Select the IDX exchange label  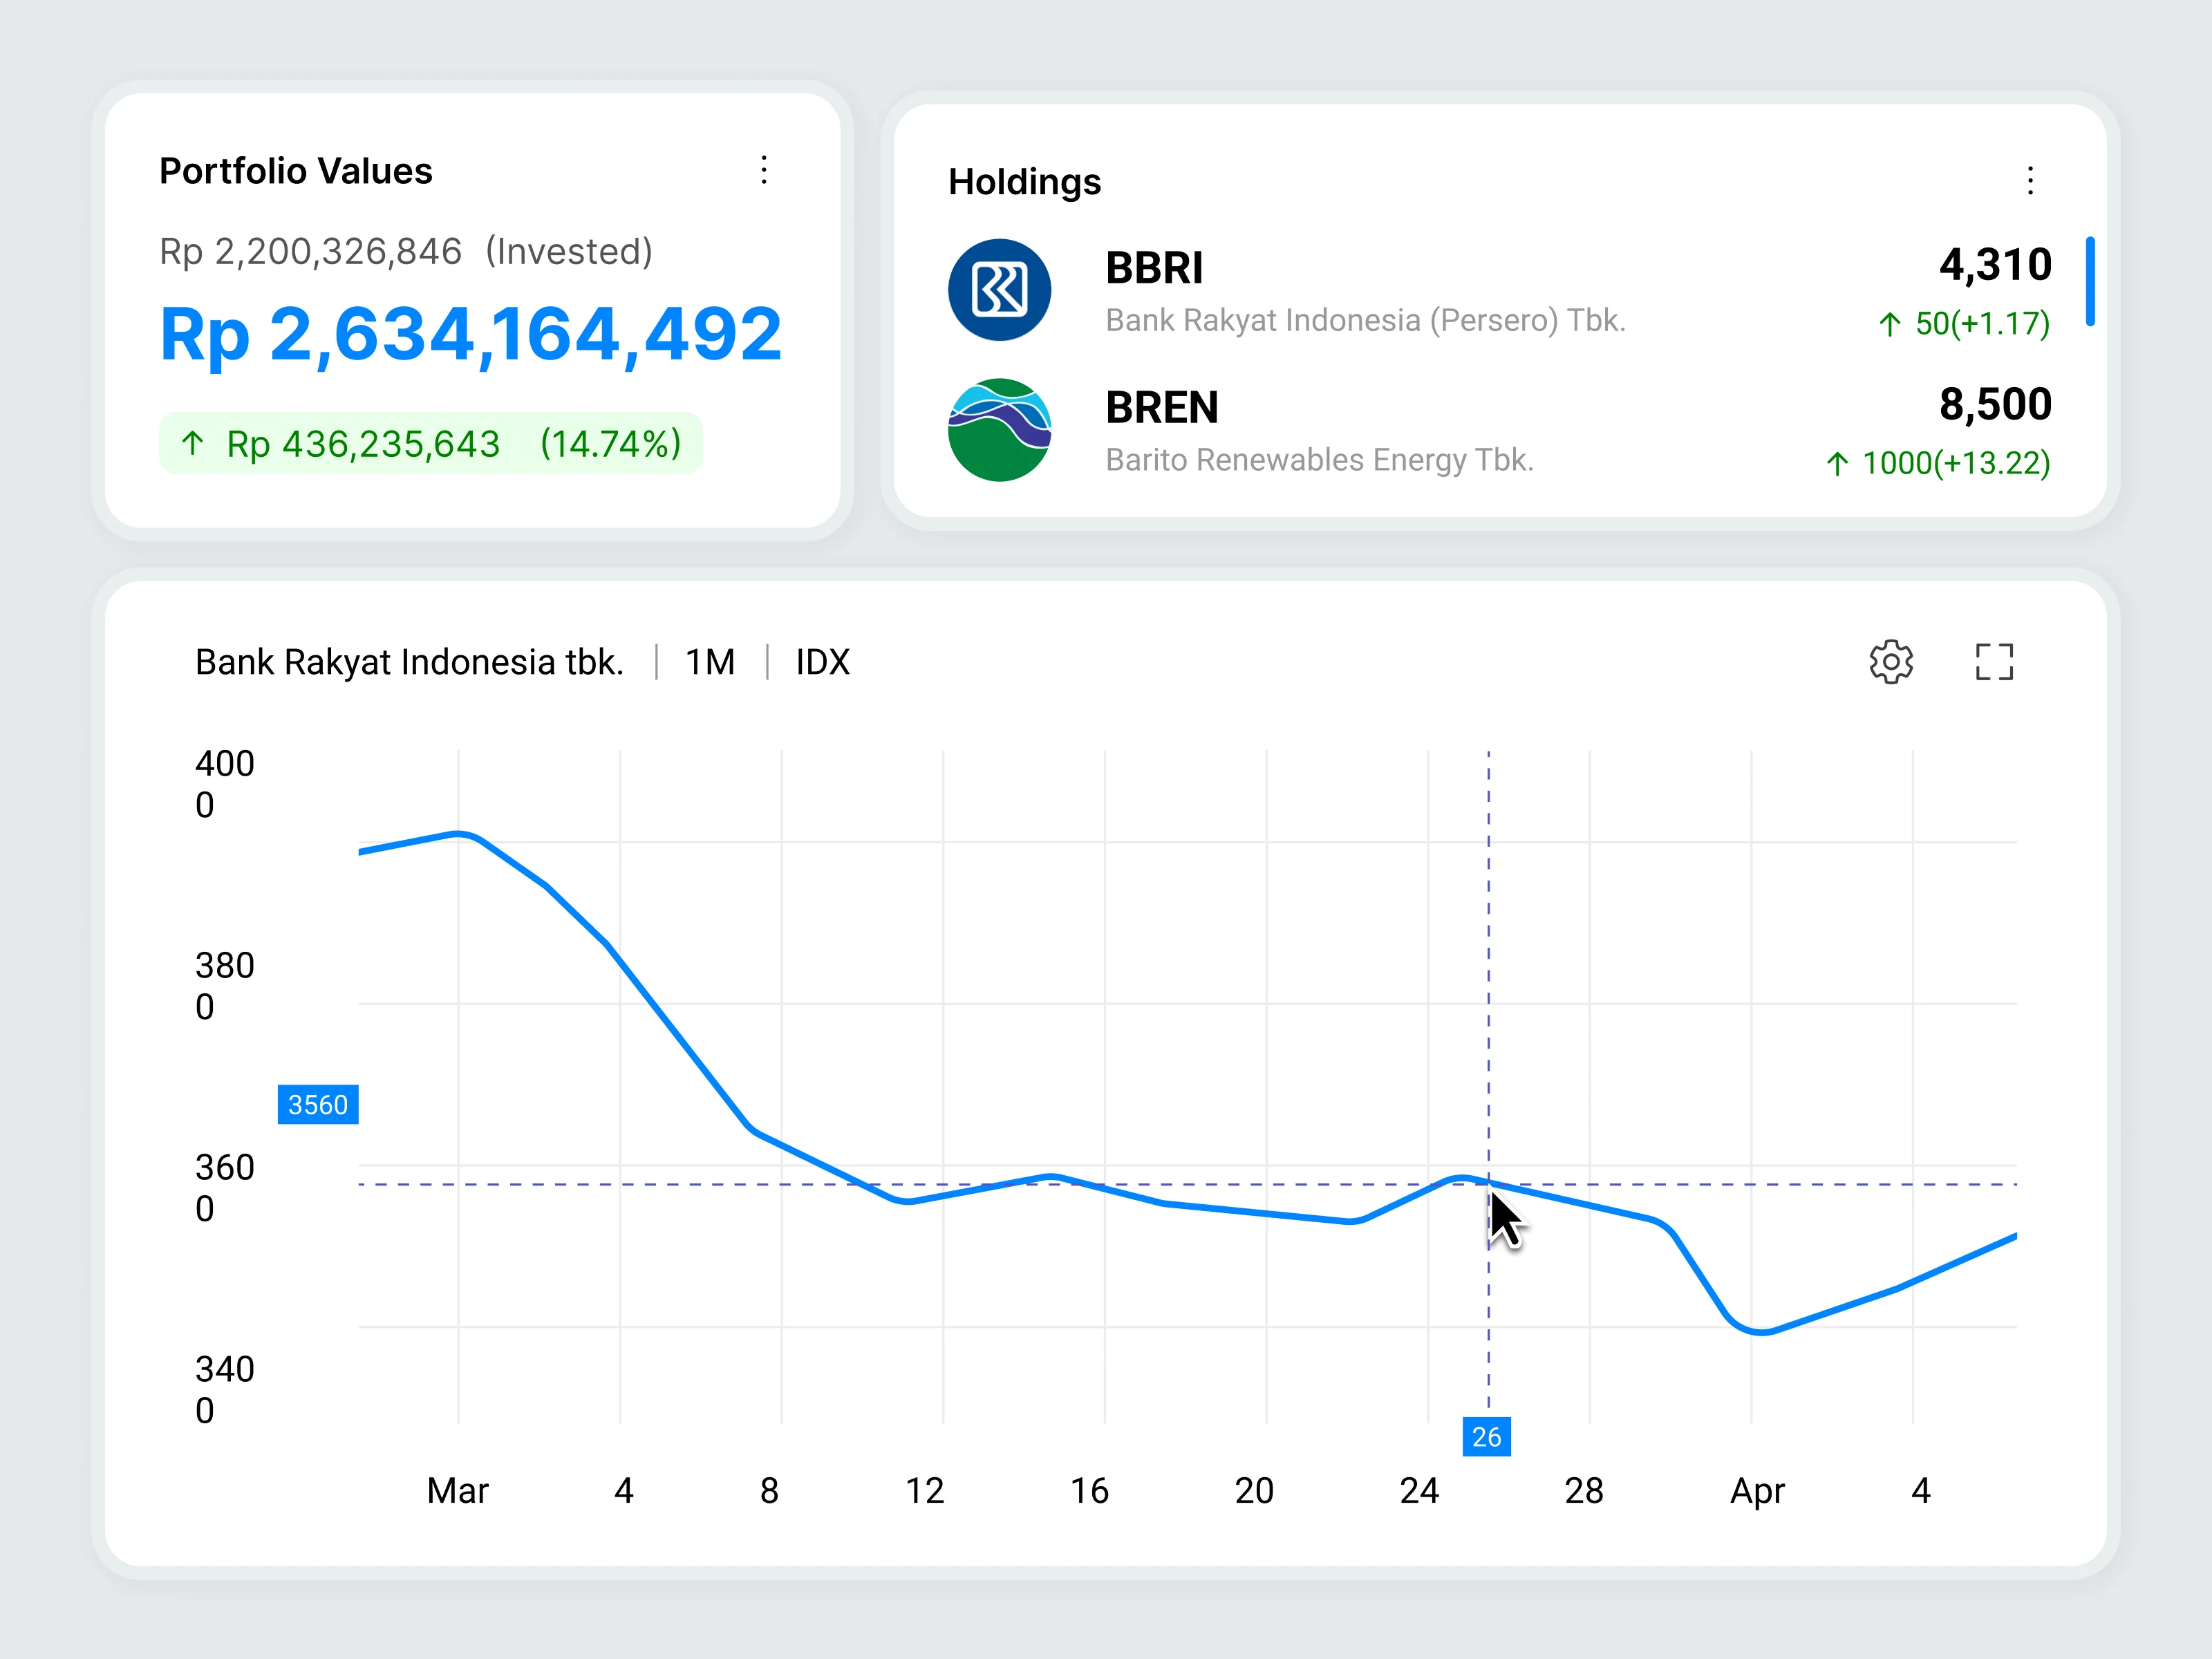[x=822, y=662]
